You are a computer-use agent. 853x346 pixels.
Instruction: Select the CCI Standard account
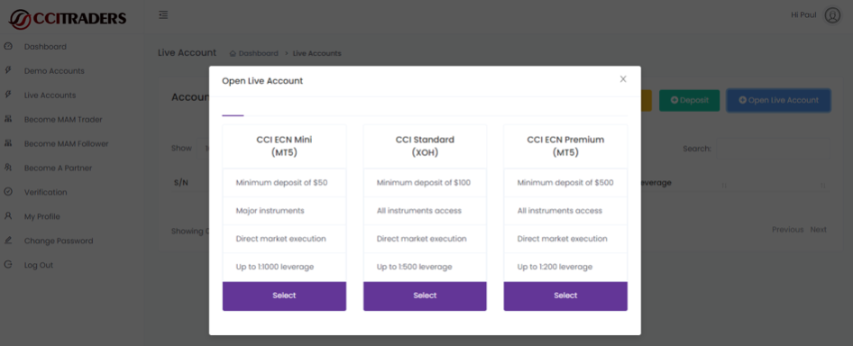point(425,296)
